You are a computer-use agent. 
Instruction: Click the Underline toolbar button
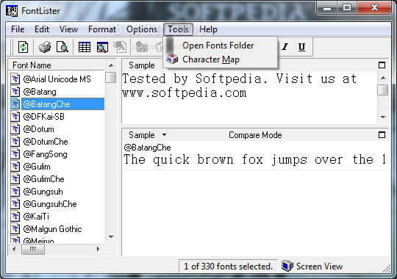[301, 47]
